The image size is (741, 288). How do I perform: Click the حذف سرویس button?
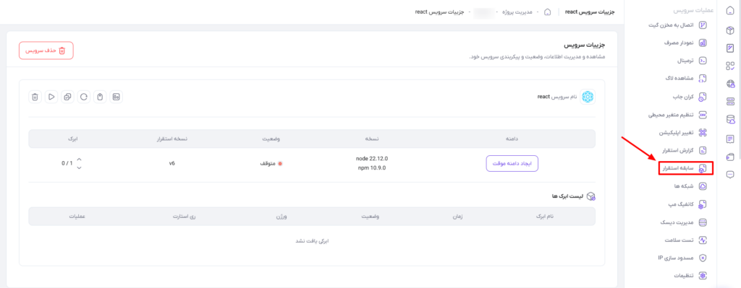(46, 51)
